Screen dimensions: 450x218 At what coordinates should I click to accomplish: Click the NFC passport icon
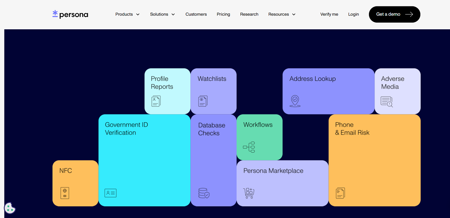65,193
